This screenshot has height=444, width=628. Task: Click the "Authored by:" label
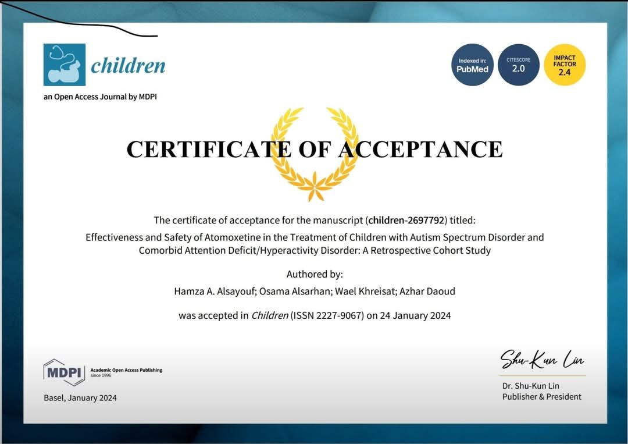(x=315, y=274)
